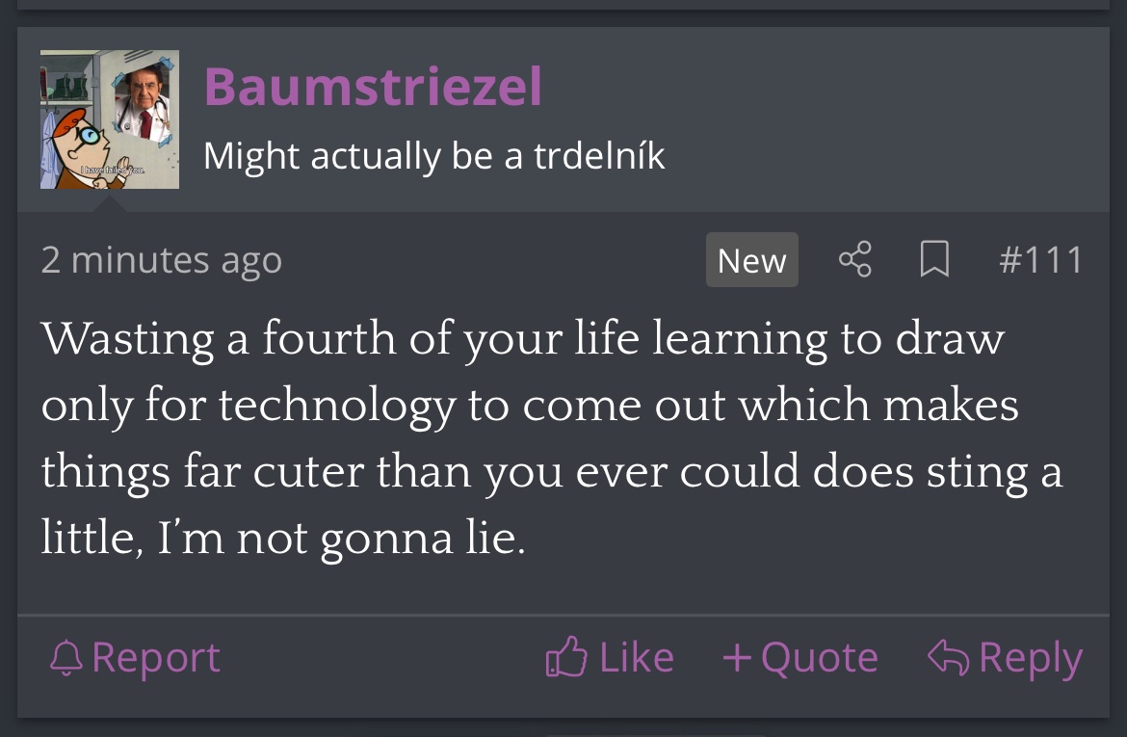This screenshot has height=737, width=1127.
Task: Click the "Might actually be a trdelník" user title
Action: point(433,155)
